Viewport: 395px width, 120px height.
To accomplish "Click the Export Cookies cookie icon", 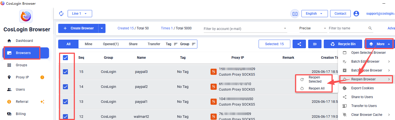I will (x=345, y=88).
